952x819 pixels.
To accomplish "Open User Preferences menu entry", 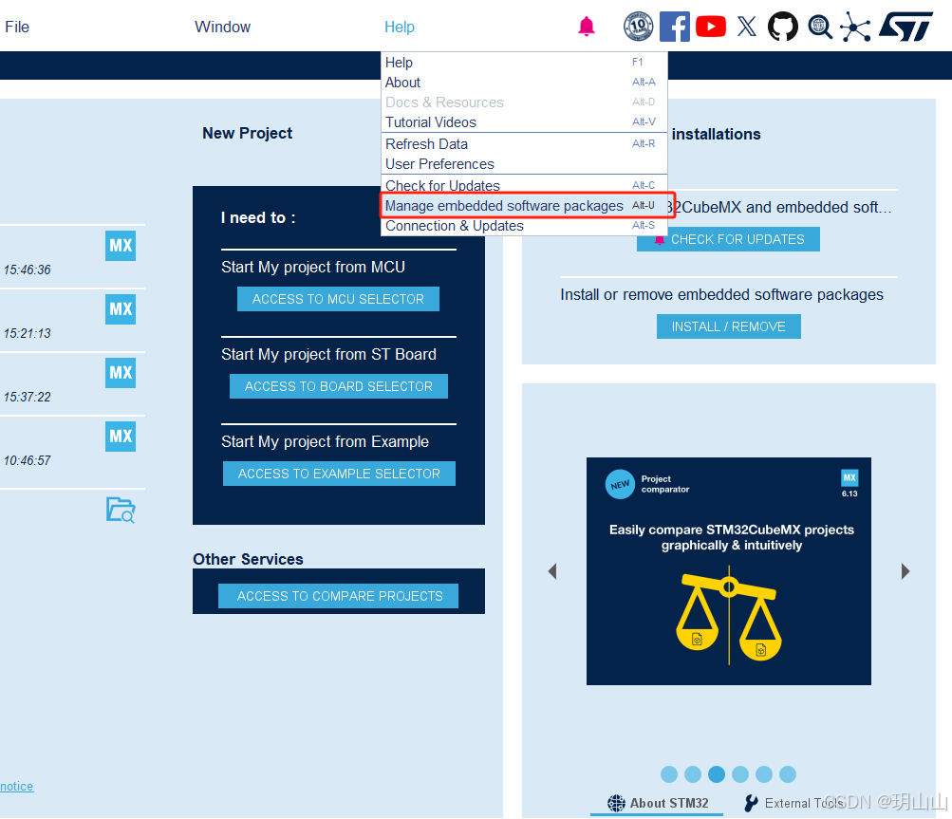I will coord(524,164).
